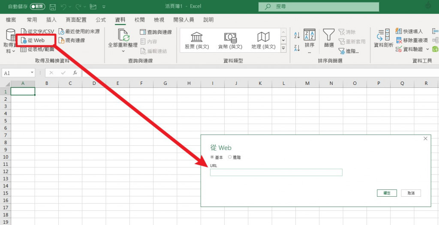Close the 從 Web dialog
Image resolution: width=439 pixels, height=225 pixels.
tap(426, 138)
